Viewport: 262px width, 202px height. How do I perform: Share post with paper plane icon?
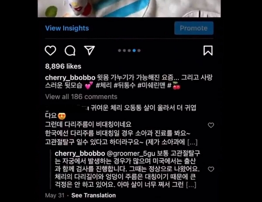click(90, 50)
